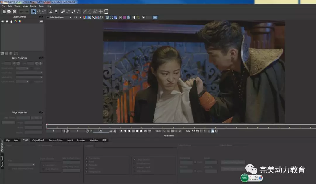Click the layer color wheel column icon
Viewport: 316px width, 184px height.
20,21
